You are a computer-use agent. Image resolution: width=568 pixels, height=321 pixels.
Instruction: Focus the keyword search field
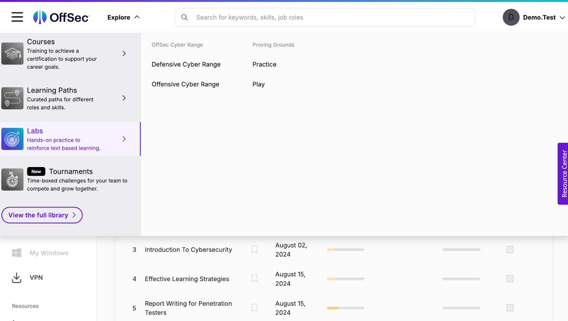(x=324, y=17)
